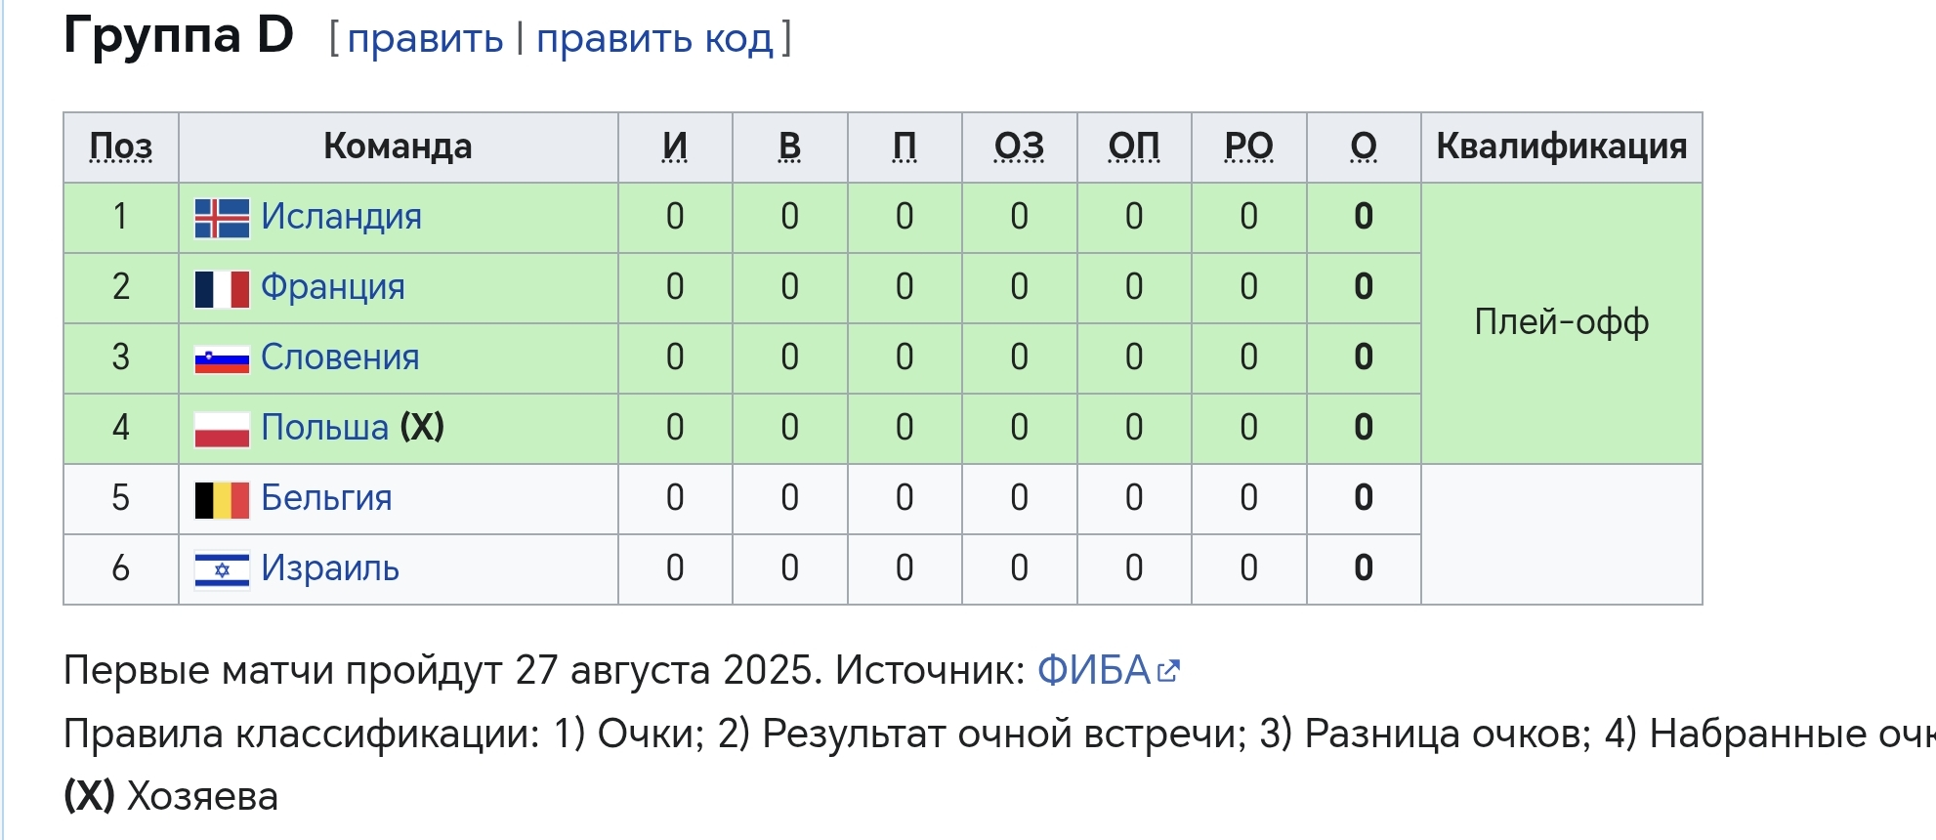Click the Поз column header abbreviation
Image resolution: width=1936 pixels, height=840 pixels.
click(x=121, y=147)
